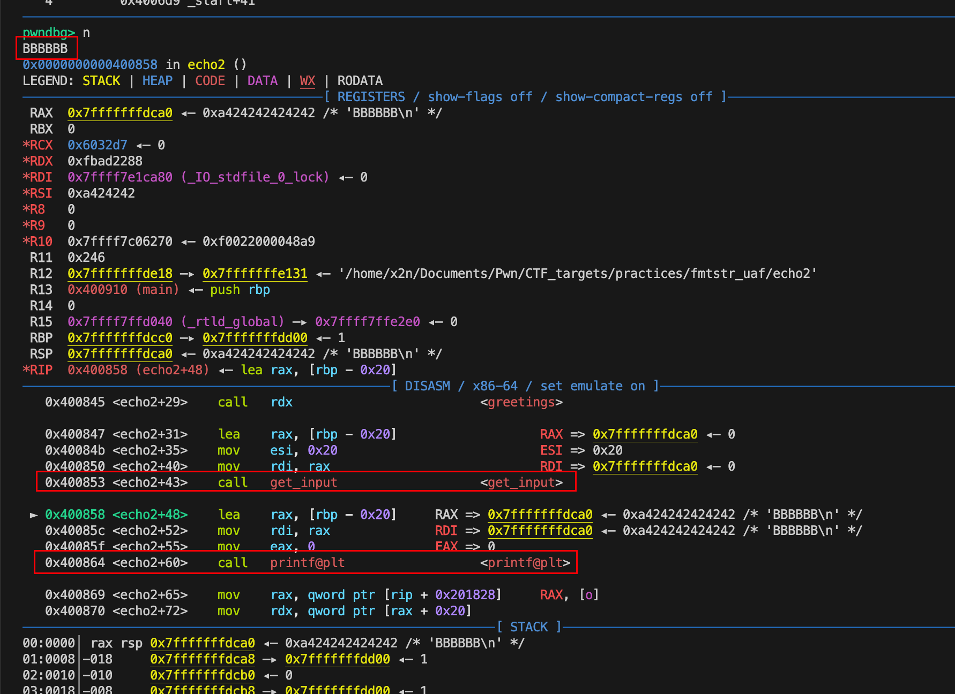Click the greetings symbol after call rdx

click(x=521, y=402)
